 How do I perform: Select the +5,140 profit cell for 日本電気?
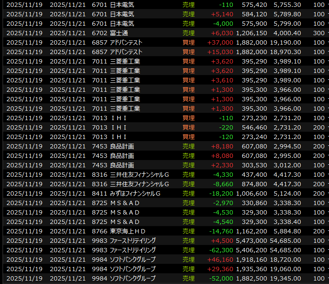(222, 14)
